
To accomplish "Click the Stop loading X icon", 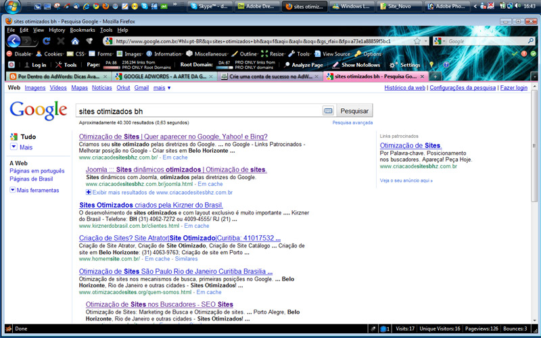I will [x=61, y=41].
